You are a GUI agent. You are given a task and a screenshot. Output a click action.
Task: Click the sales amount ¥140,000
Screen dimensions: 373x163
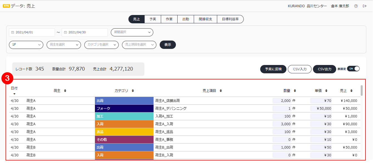tap(349, 101)
